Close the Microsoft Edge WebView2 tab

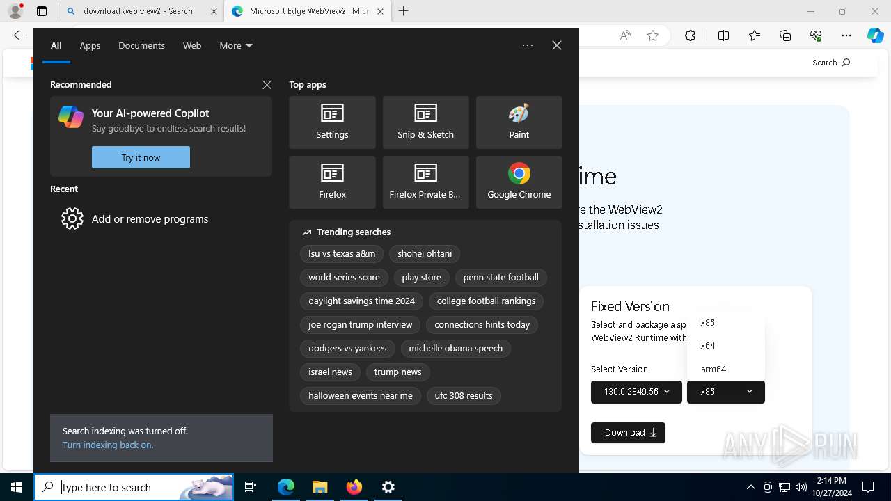coord(380,11)
